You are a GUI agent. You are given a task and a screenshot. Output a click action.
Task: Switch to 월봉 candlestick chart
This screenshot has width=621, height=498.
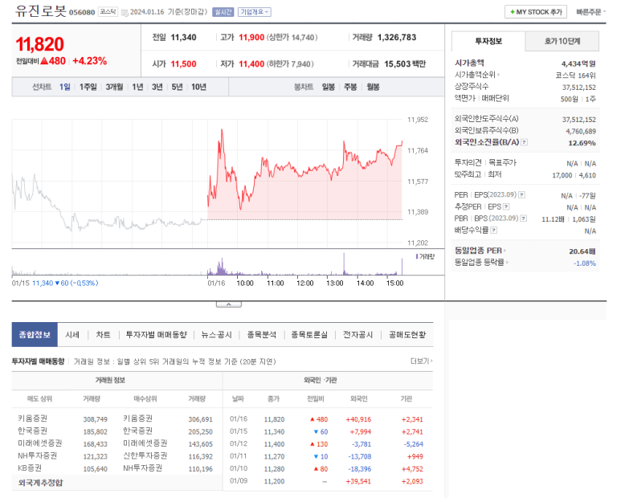(373, 87)
